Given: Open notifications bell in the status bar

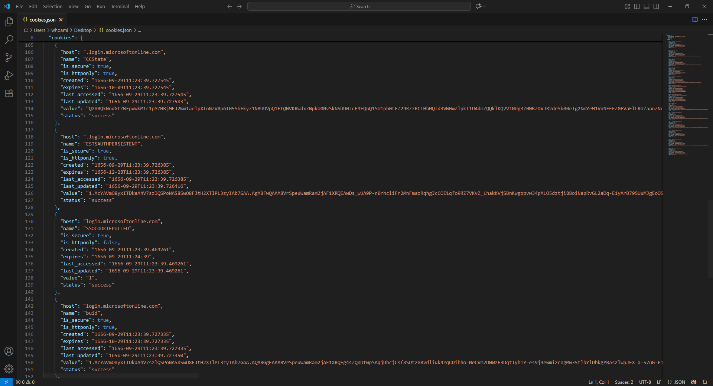Looking at the screenshot, I should (705, 382).
